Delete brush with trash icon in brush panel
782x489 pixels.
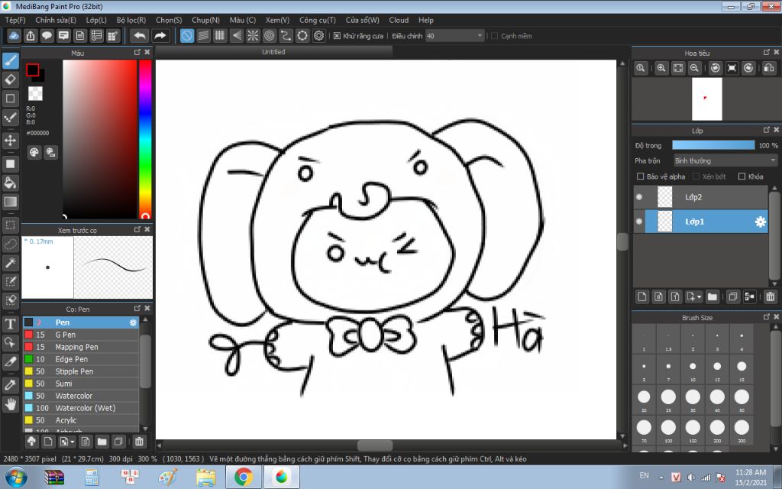(139, 442)
